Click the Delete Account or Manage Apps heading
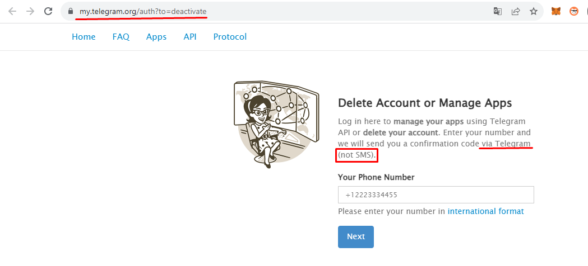 425,103
